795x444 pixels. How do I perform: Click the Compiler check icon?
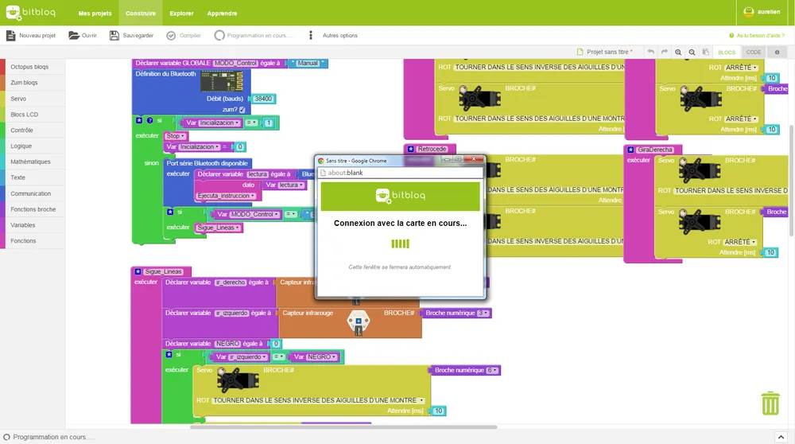[x=172, y=36]
